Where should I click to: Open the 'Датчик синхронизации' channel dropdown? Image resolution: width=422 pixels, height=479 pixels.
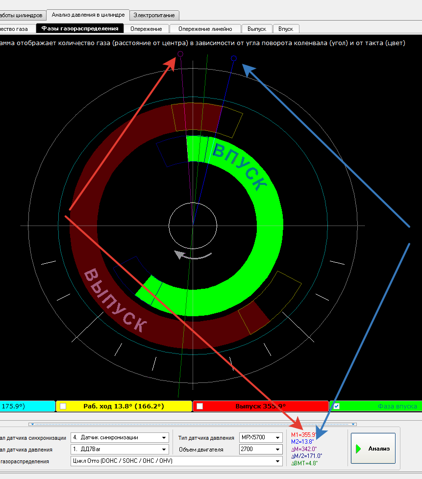pyautogui.click(x=164, y=438)
